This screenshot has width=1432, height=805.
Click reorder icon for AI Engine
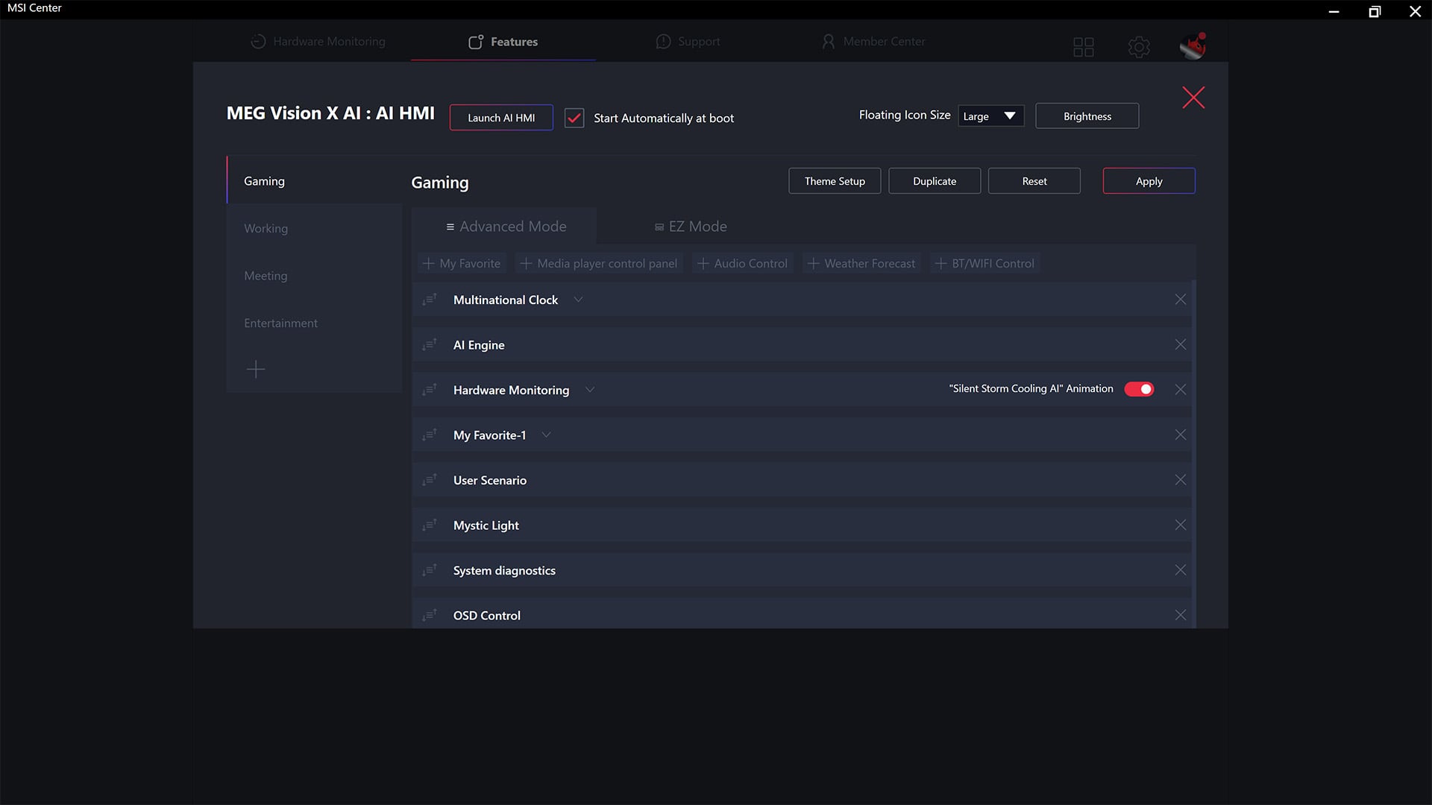(x=430, y=344)
